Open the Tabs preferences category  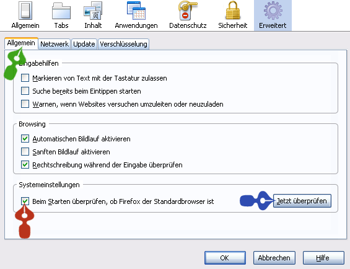[x=61, y=15]
